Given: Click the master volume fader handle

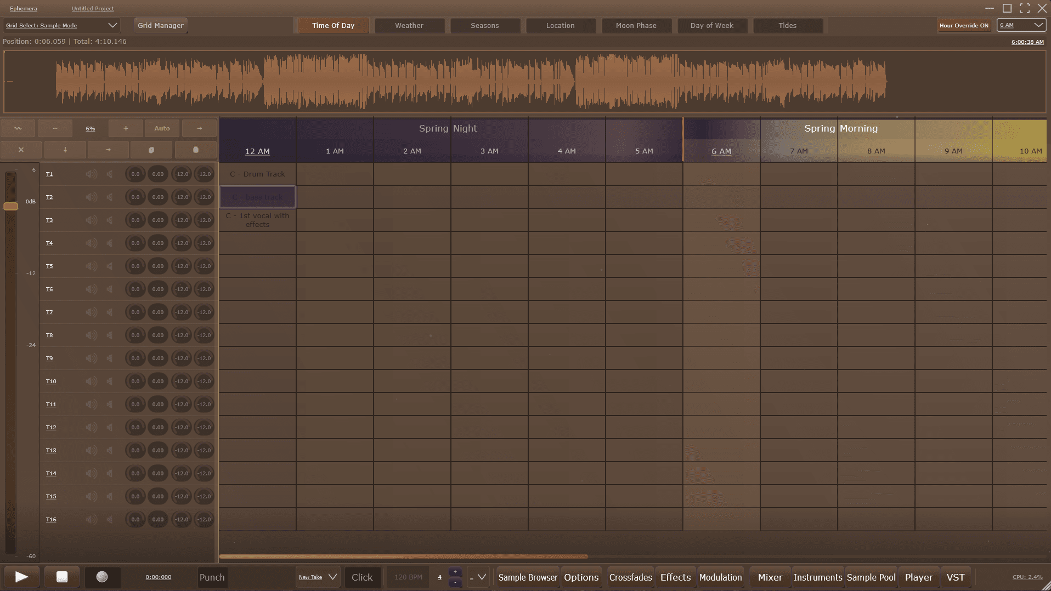Looking at the screenshot, I should click(10, 206).
